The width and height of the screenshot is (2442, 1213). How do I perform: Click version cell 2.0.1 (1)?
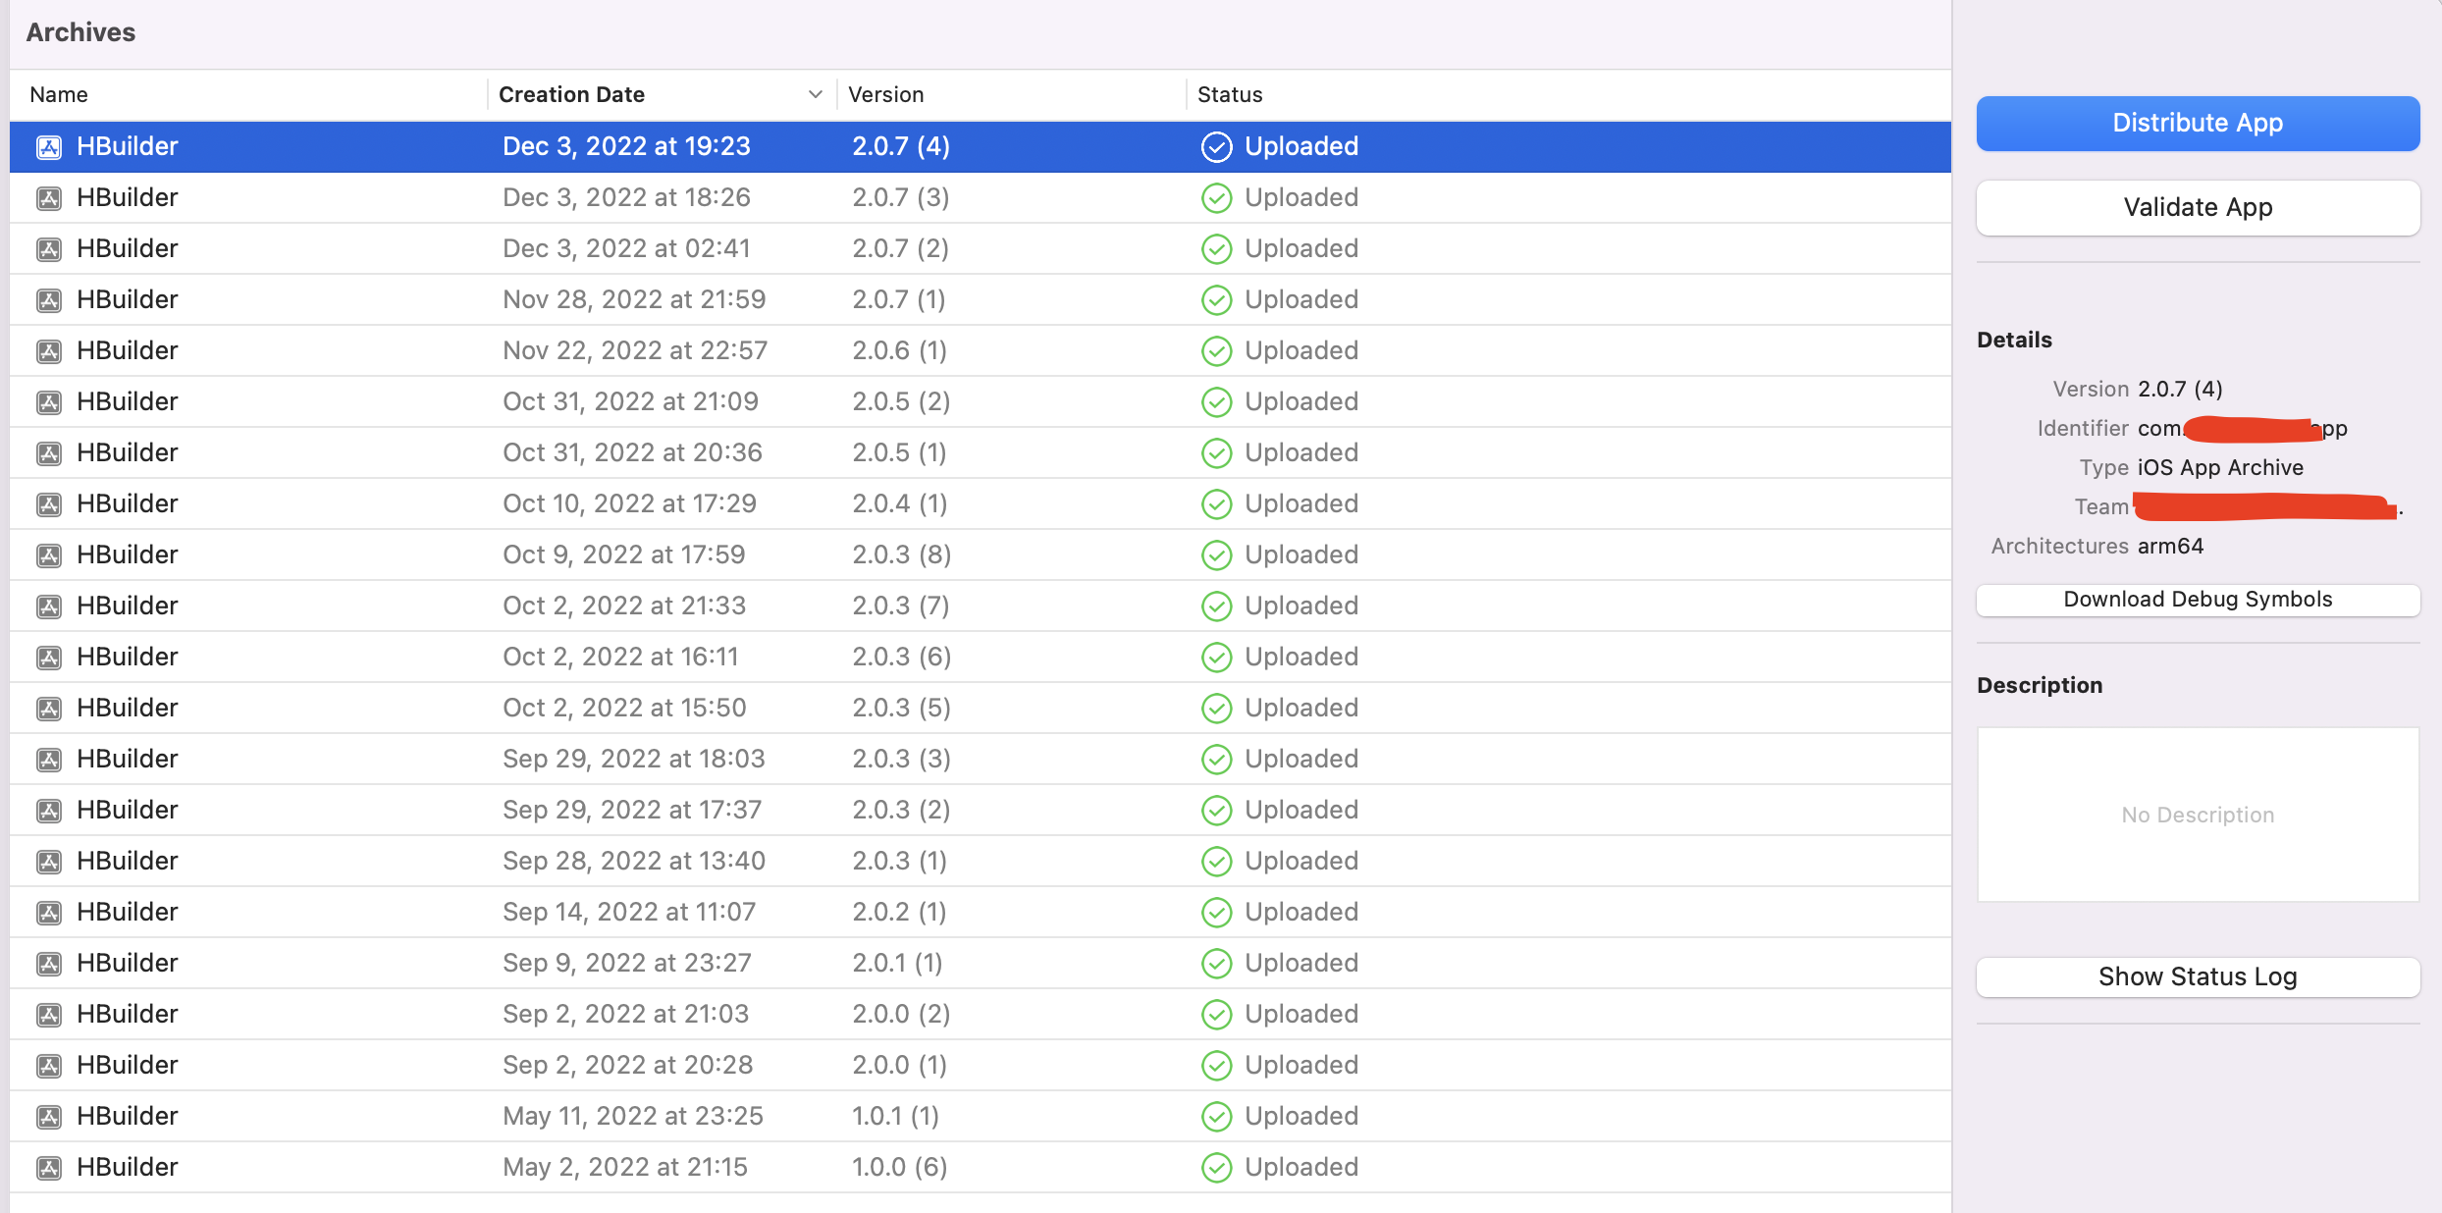(898, 963)
